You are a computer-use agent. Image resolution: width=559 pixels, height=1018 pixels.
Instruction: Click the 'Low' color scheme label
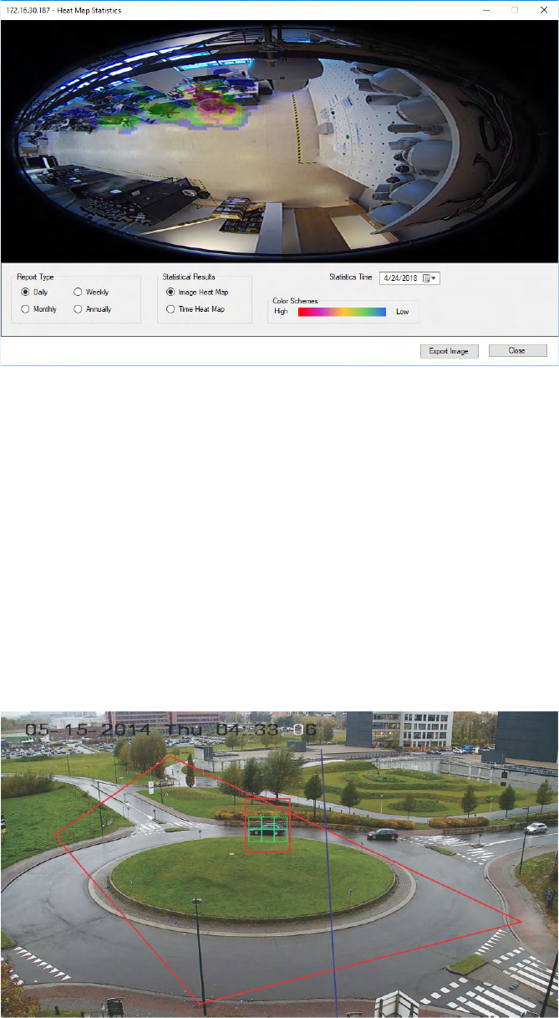point(403,312)
